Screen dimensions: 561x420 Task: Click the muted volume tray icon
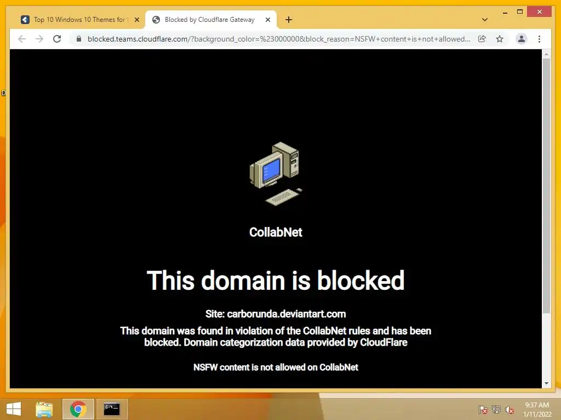coord(510,409)
